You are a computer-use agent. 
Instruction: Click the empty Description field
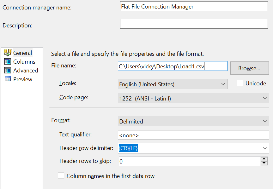194,24
